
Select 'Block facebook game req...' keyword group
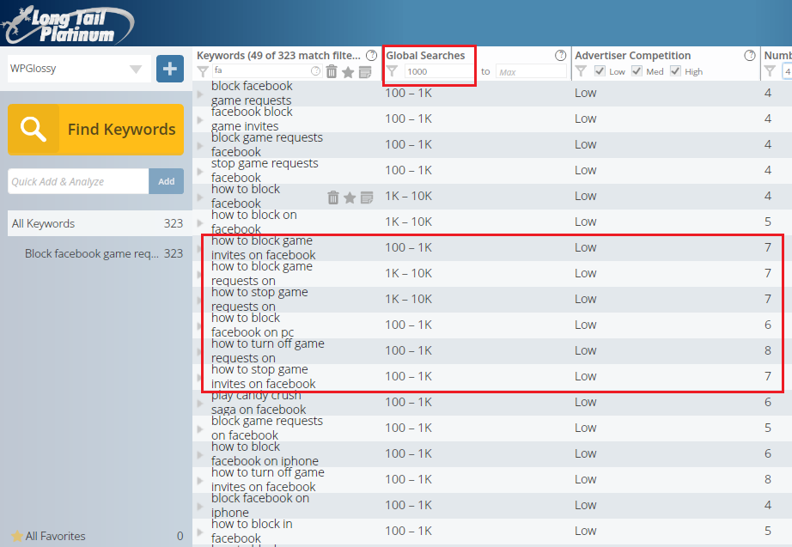coord(103,253)
